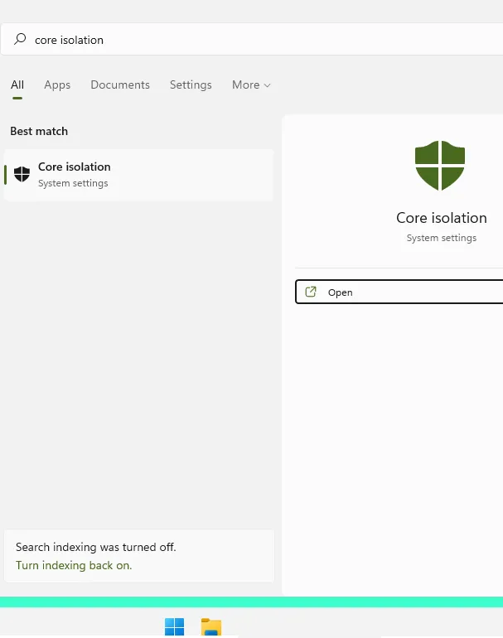The width and height of the screenshot is (503, 638).
Task: Click inside the search text field
Action: (x=249, y=39)
